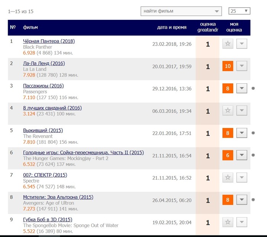Click the gray dot beside Голодные игры row
Image resolution: width=267 pixels, height=237 pixels.
(x=253, y=155)
